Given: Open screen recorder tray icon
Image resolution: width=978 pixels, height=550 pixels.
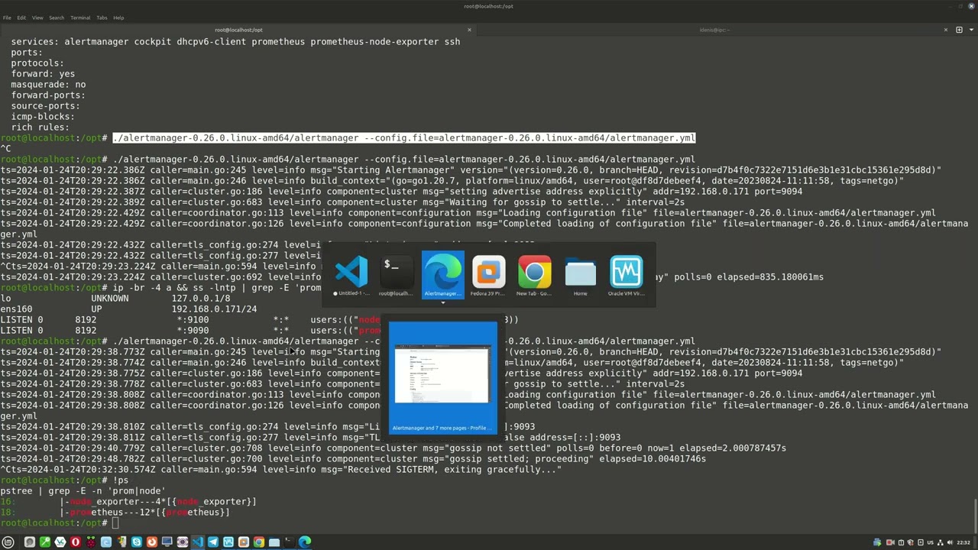Looking at the screenshot, I should point(890,542).
